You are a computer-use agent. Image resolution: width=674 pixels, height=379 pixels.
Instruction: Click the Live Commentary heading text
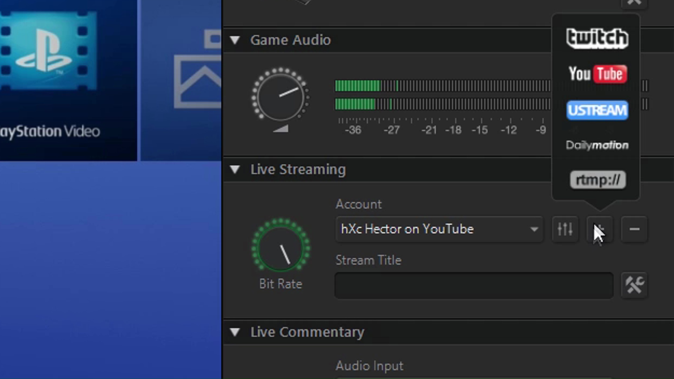click(307, 332)
